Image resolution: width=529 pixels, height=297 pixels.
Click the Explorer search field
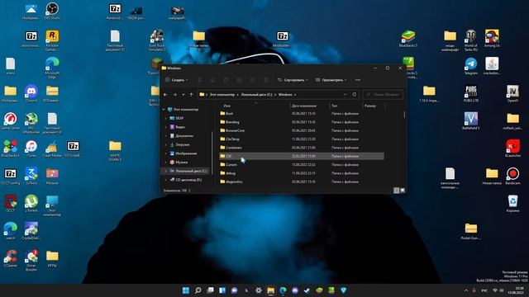383,95
